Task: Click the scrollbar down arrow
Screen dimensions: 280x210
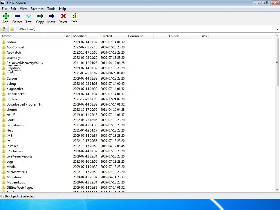Action: click(x=277, y=190)
